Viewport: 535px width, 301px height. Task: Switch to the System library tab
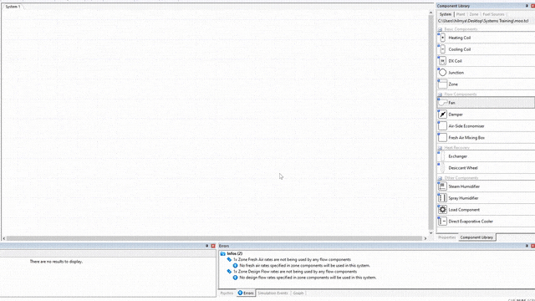(x=446, y=14)
